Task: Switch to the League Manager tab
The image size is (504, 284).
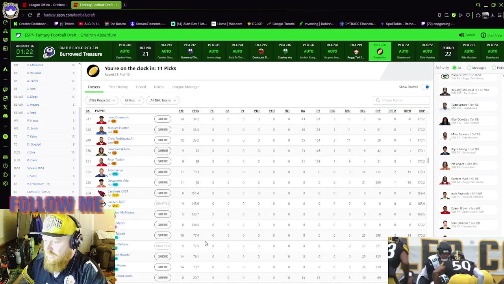Action: (x=185, y=87)
